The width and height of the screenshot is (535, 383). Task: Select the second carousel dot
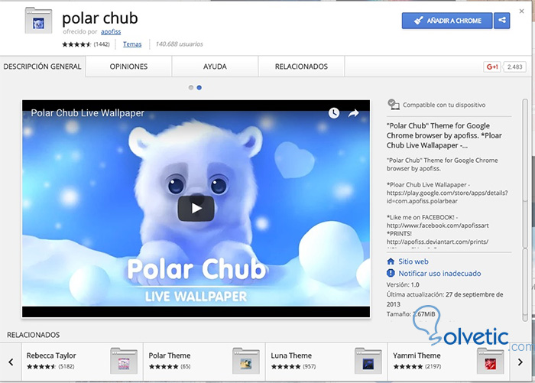(199, 88)
